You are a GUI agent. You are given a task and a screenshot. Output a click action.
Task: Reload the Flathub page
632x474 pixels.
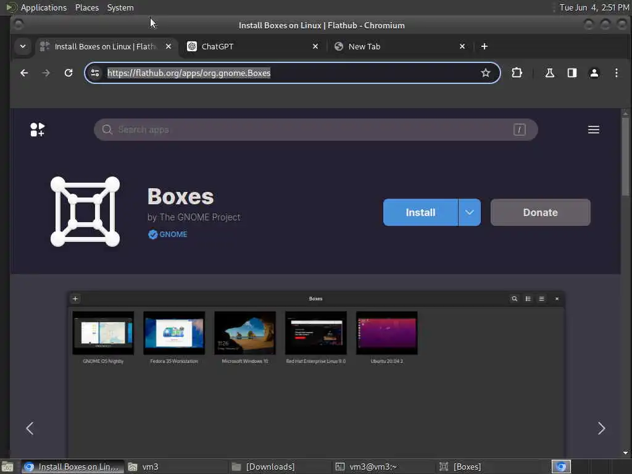pyautogui.click(x=69, y=73)
